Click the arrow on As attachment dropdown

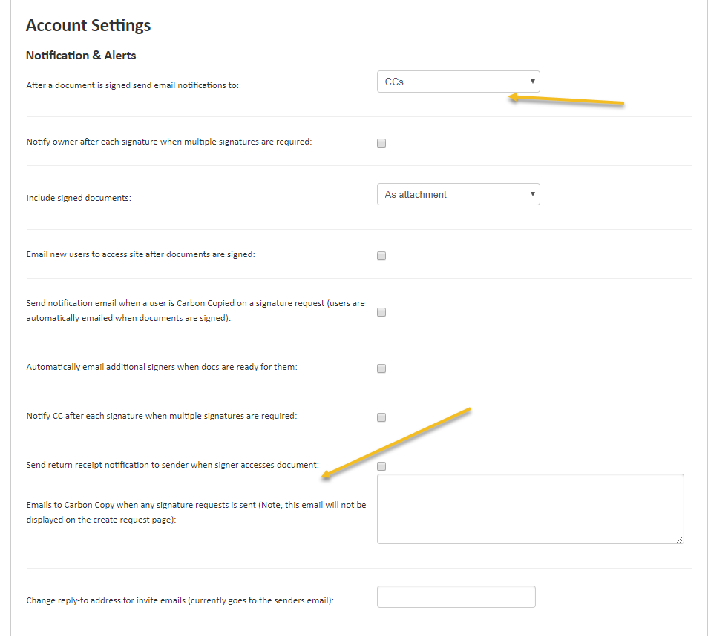[x=533, y=194]
